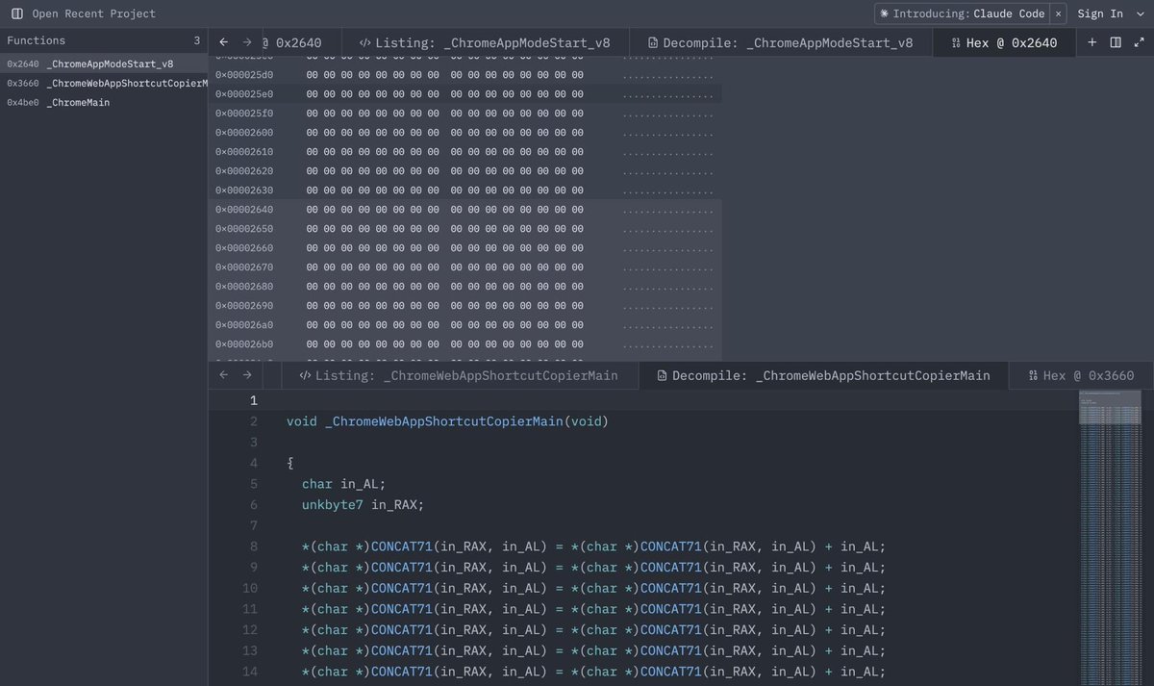
Task: Open Recent Project
Action: tap(93, 13)
